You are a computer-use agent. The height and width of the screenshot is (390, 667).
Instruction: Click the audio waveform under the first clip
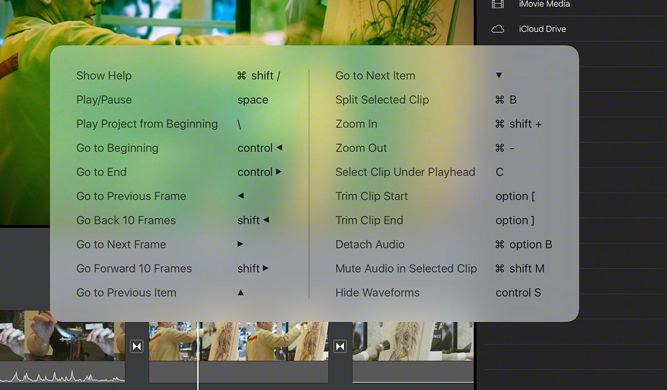tap(62, 376)
